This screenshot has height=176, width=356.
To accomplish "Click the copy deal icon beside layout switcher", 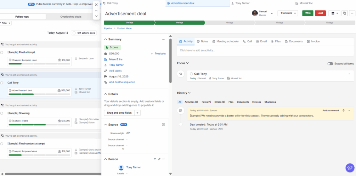I will (345, 13).
